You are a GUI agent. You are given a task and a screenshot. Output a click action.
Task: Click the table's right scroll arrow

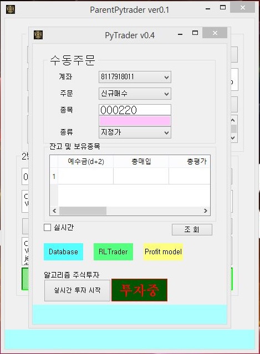click(205, 211)
